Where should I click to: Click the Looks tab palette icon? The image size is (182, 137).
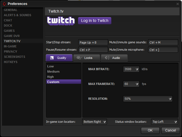click(79, 58)
